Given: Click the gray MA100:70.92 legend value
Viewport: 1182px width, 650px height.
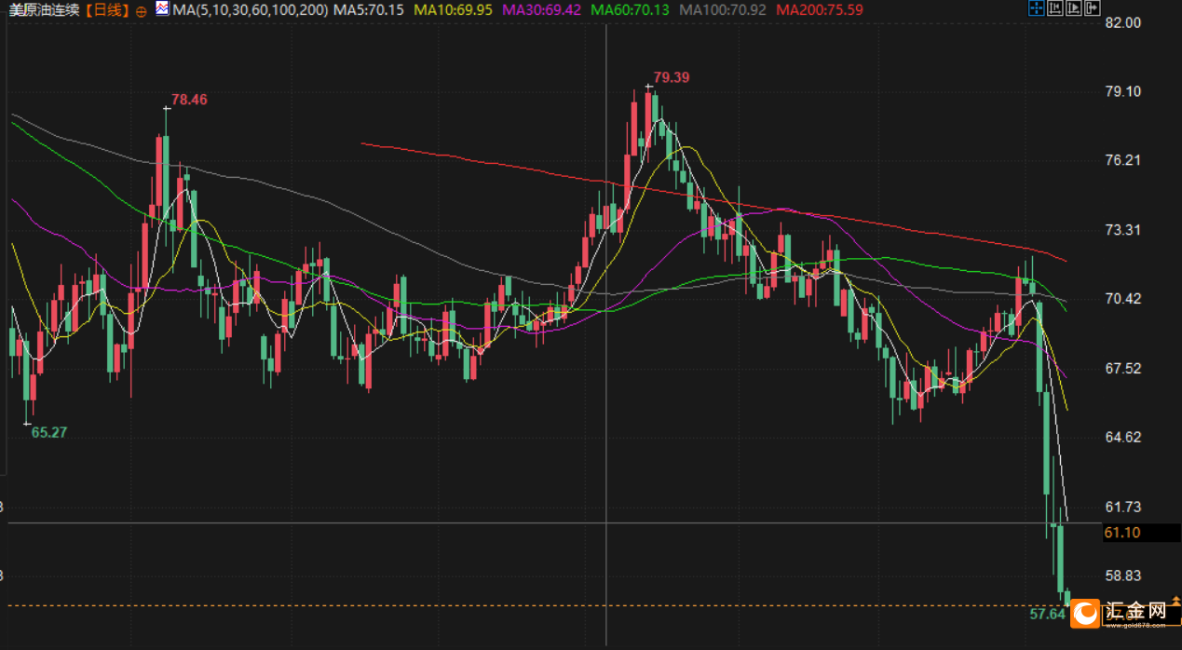Looking at the screenshot, I should [723, 10].
